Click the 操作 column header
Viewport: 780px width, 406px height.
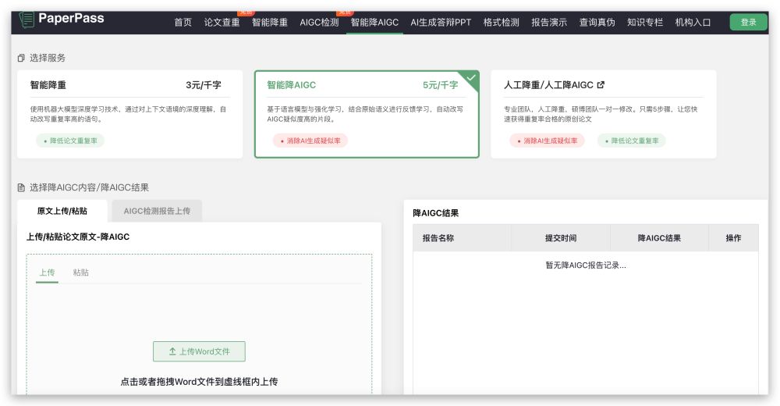coord(733,238)
